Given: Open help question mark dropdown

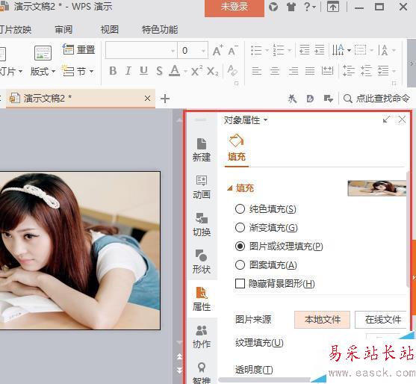Looking at the screenshot, I should click(310, 7).
